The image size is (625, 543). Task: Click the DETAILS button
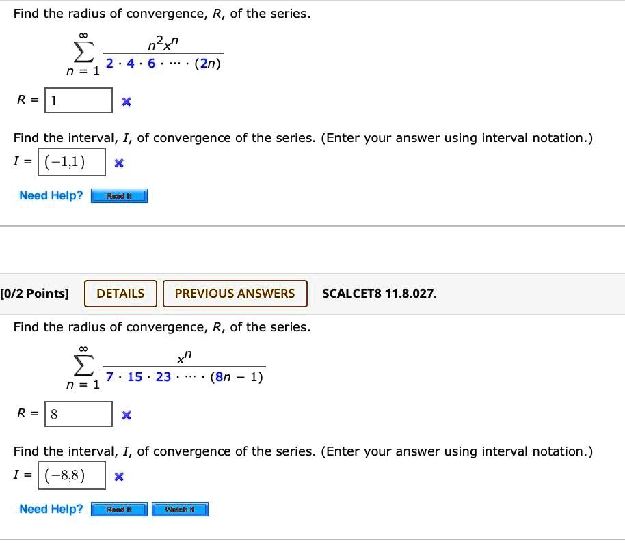click(120, 294)
